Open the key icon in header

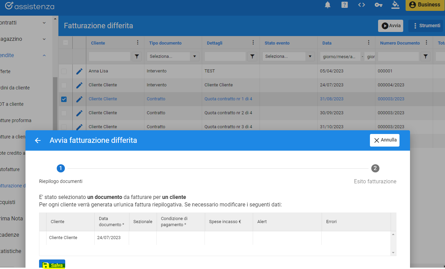(378, 5)
